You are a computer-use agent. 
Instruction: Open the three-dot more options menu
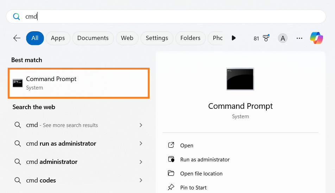click(x=299, y=38)
